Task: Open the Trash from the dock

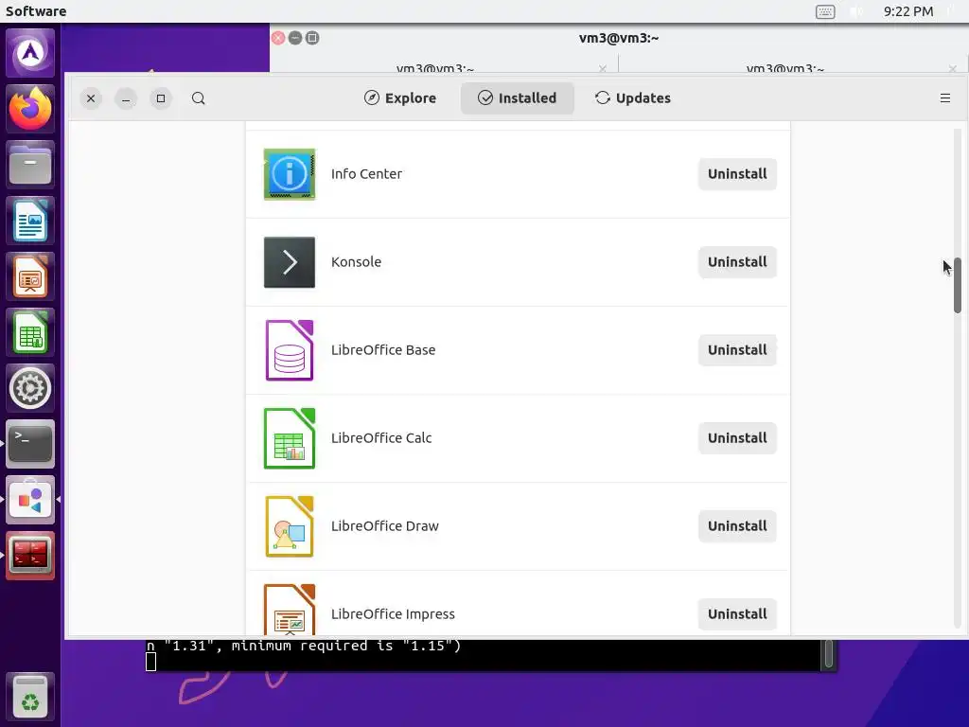Action: (30, 696)
